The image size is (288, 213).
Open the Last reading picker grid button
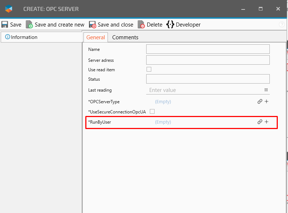coord(266,90)
